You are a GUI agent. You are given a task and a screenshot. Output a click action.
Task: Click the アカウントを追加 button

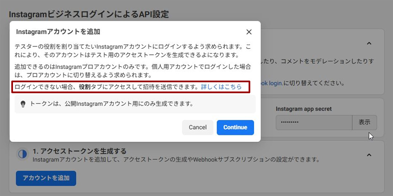(46, 178)
